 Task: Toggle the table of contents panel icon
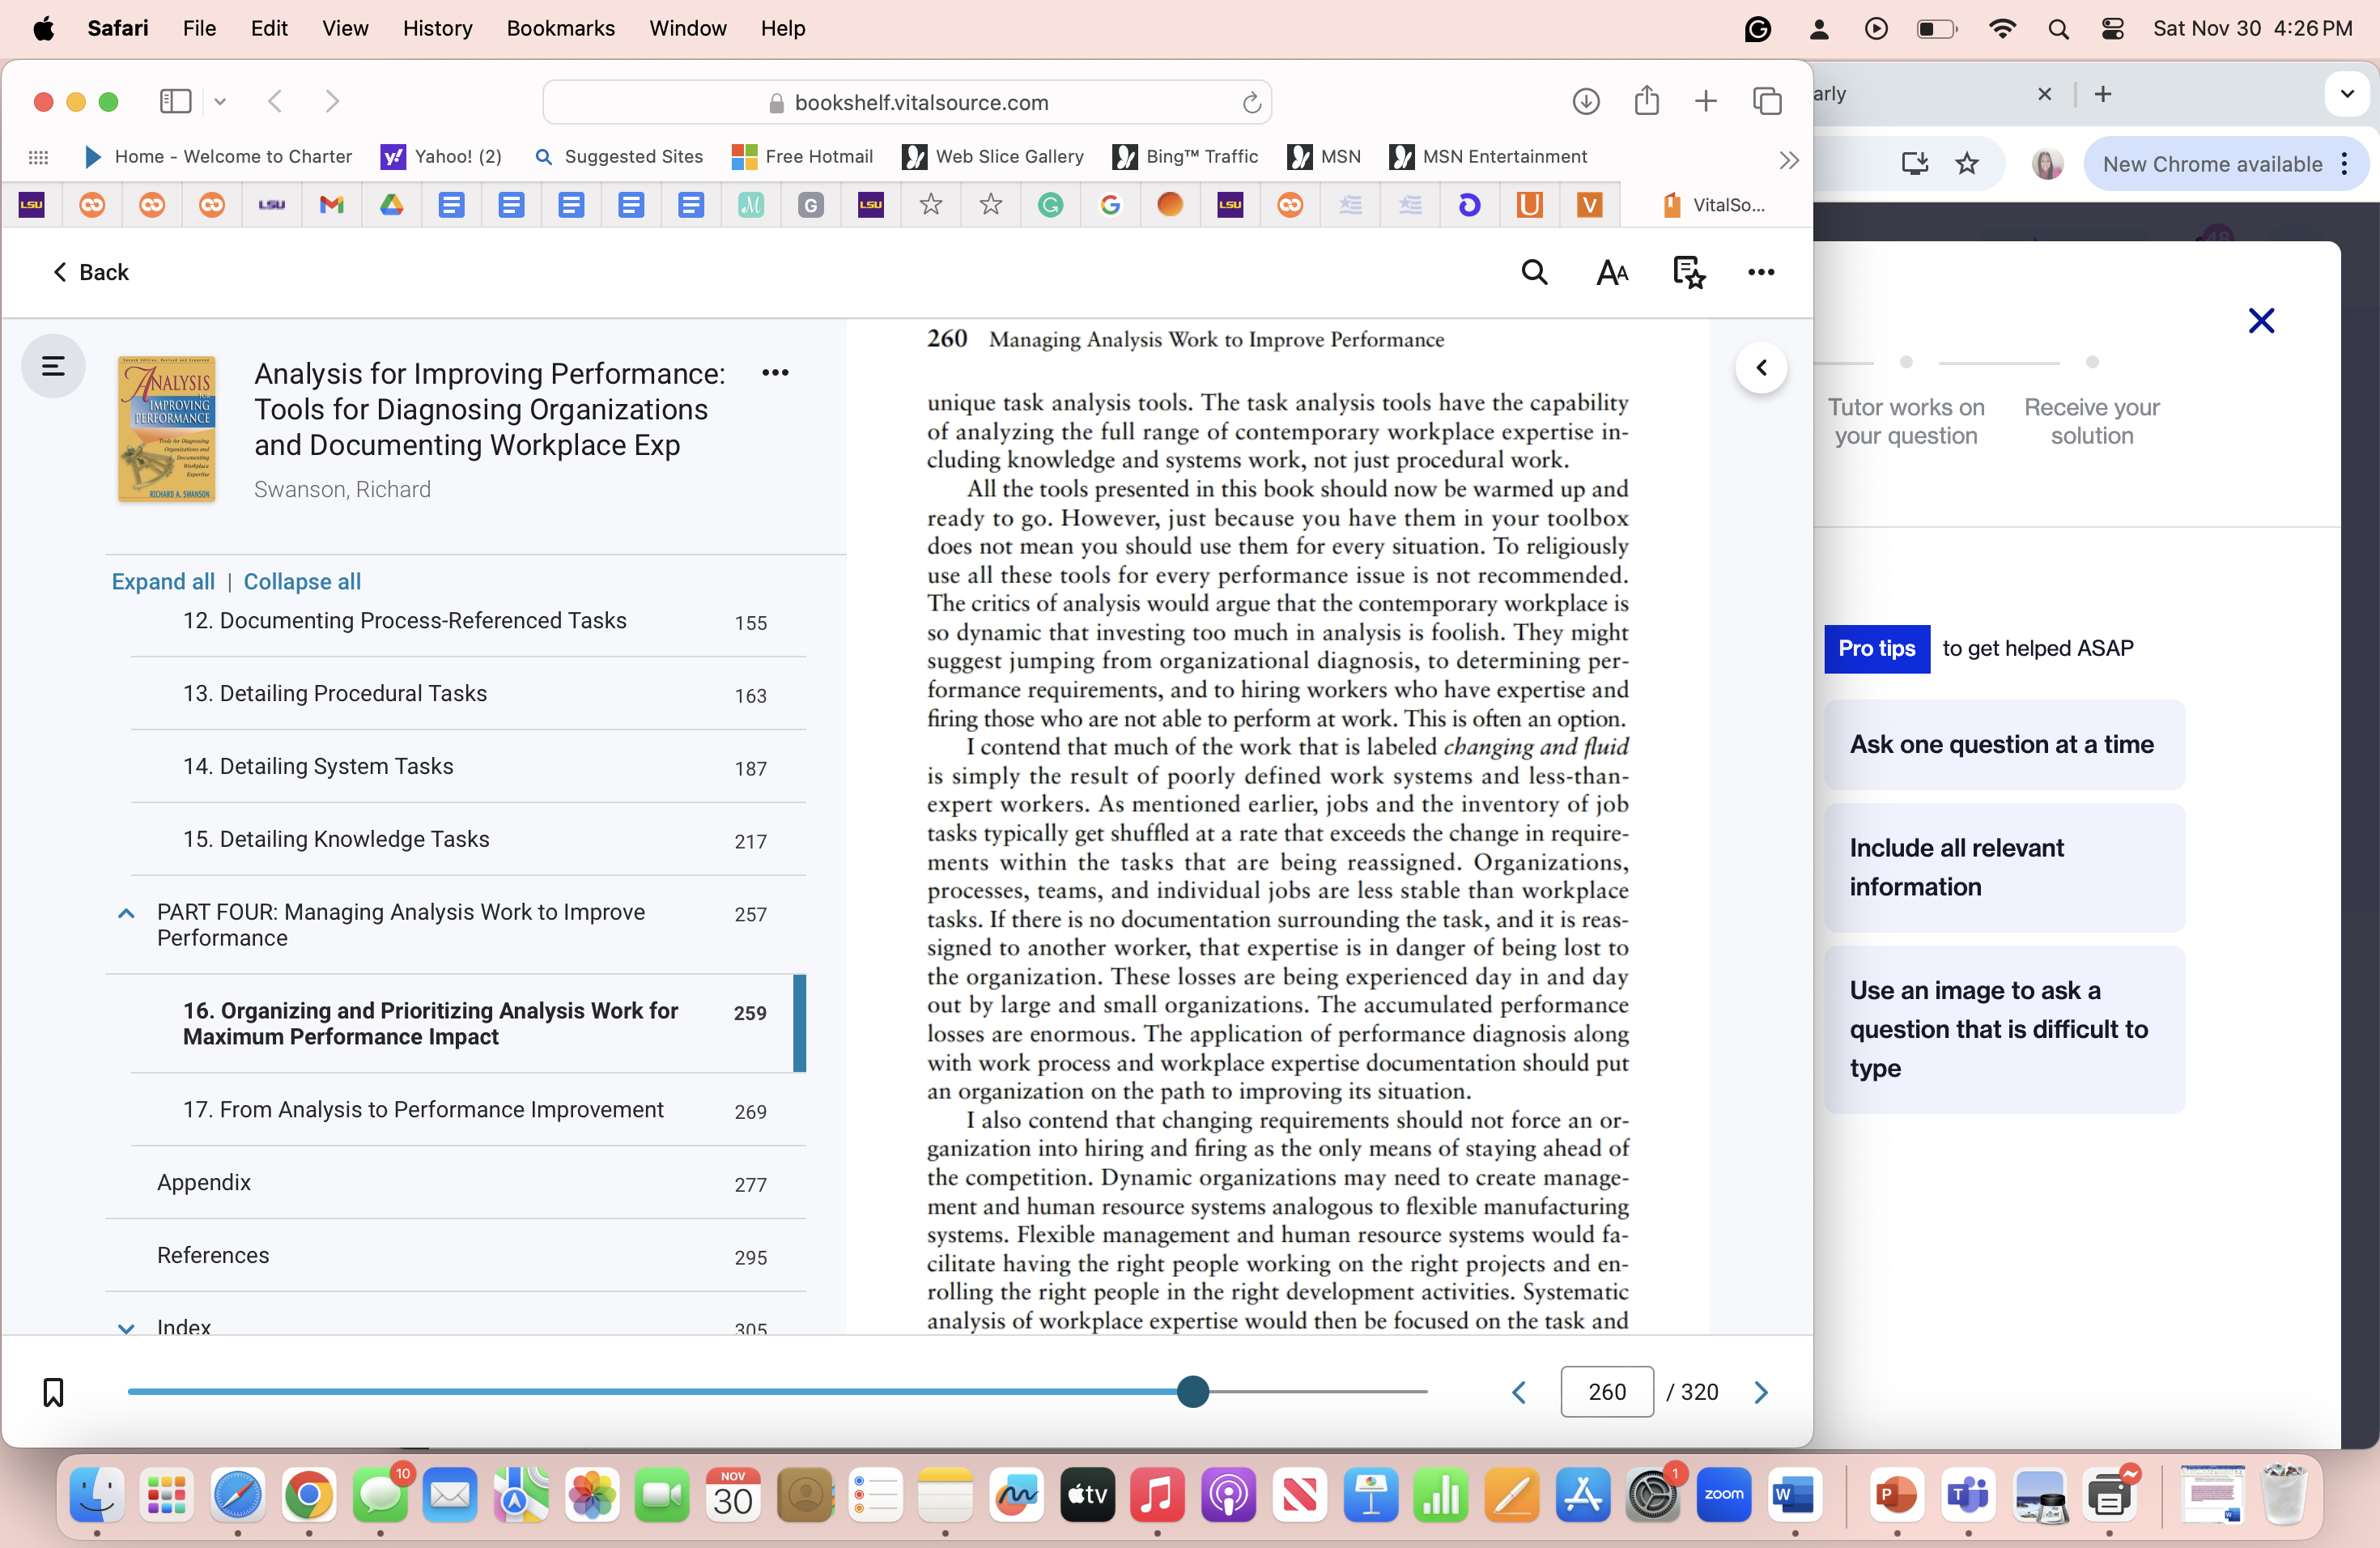click(x=53, y=366)
